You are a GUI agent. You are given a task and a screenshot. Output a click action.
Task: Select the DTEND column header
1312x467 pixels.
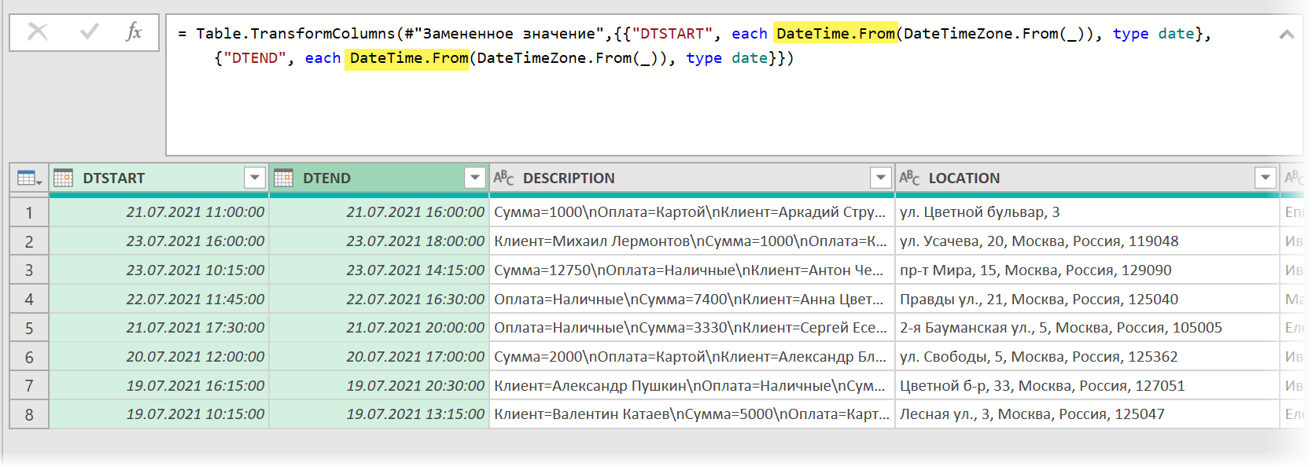click(379, 178)
